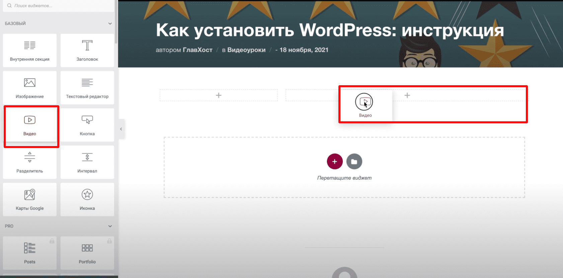563x278 pixels.
Task: Pick the Текстовый редактор widget
Action: (87, 88)
